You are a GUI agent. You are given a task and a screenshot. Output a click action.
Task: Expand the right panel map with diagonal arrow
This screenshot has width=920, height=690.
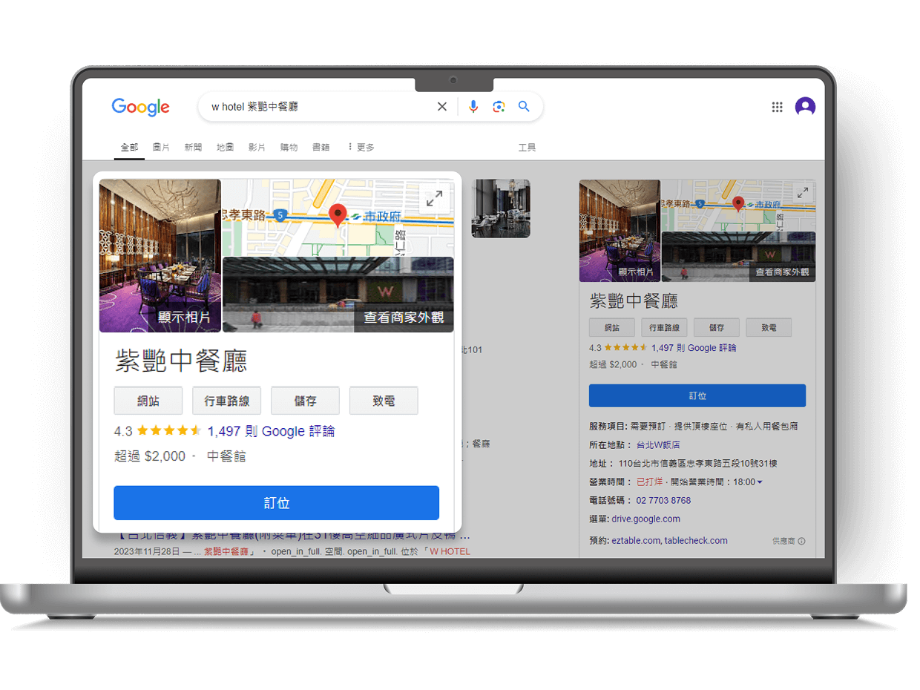coord(802,192)
